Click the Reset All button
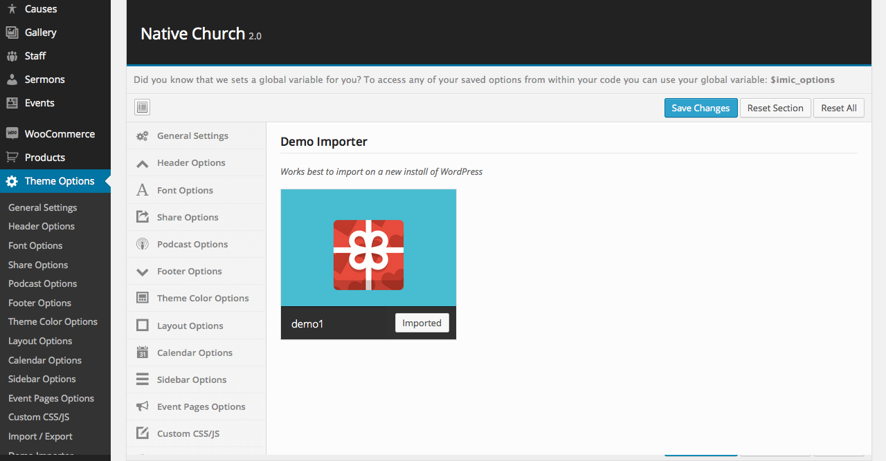This screenshot has width=886, height=461. coord(838,108)
